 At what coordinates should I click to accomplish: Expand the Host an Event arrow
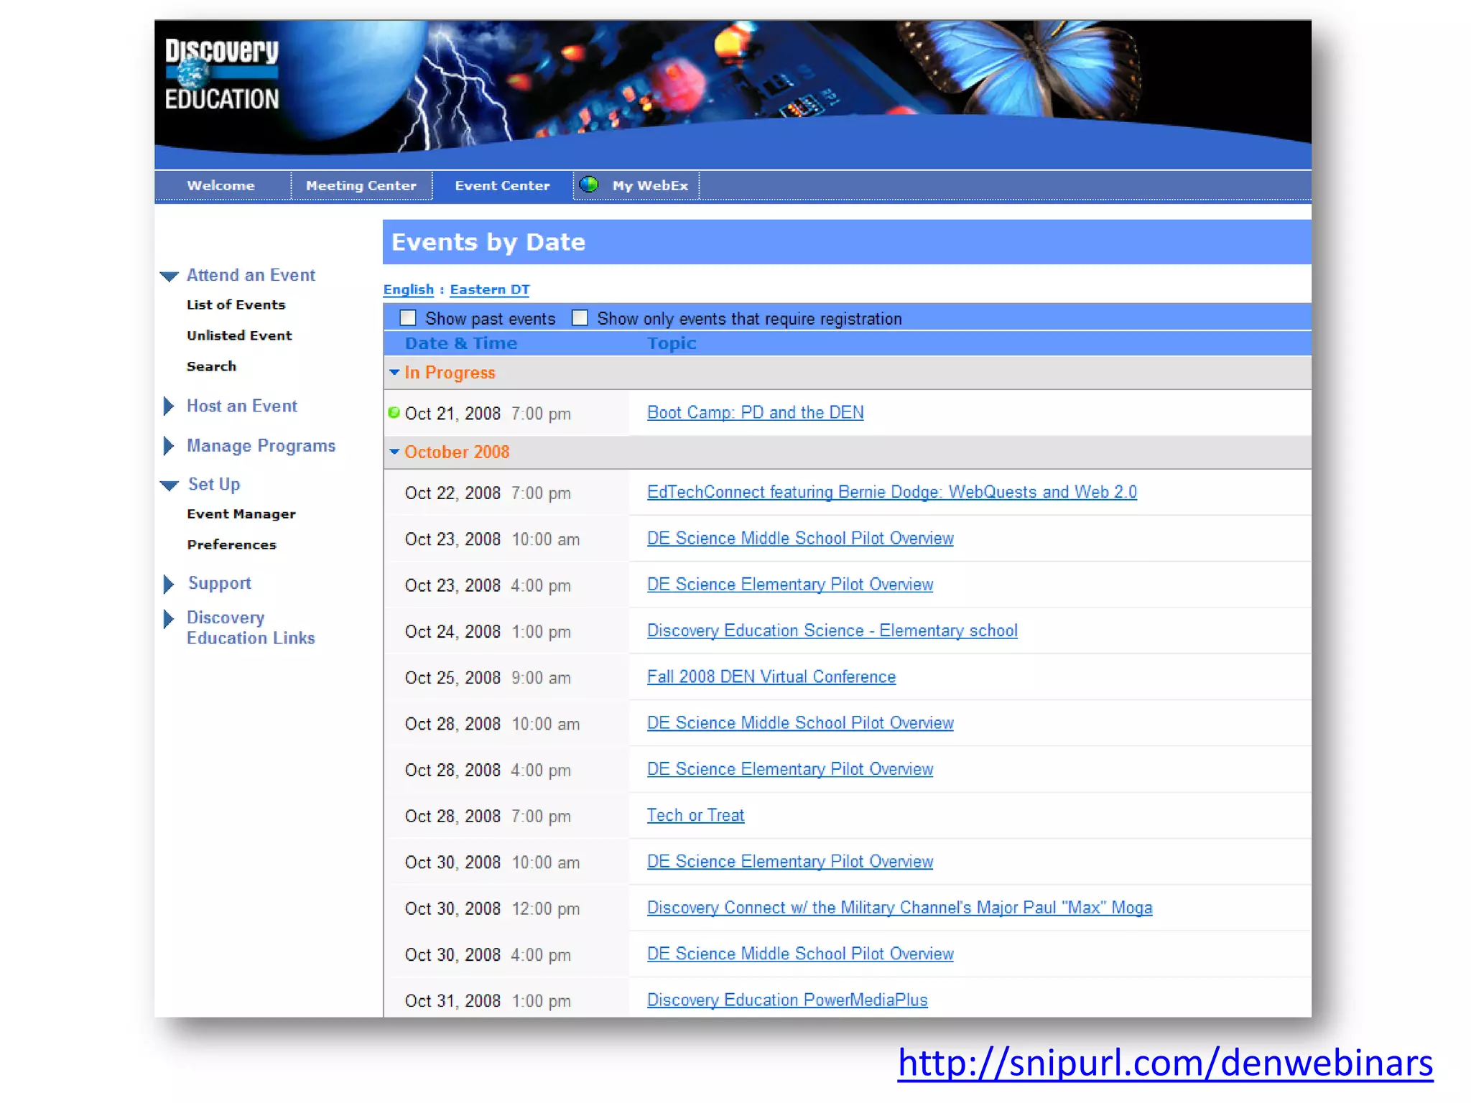click(x=169, y=406)
